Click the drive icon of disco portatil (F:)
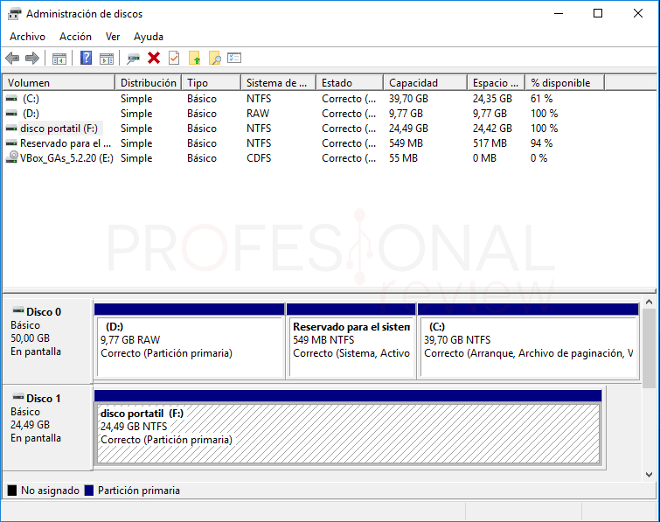The image size is (660, 522). click(11, 129)
